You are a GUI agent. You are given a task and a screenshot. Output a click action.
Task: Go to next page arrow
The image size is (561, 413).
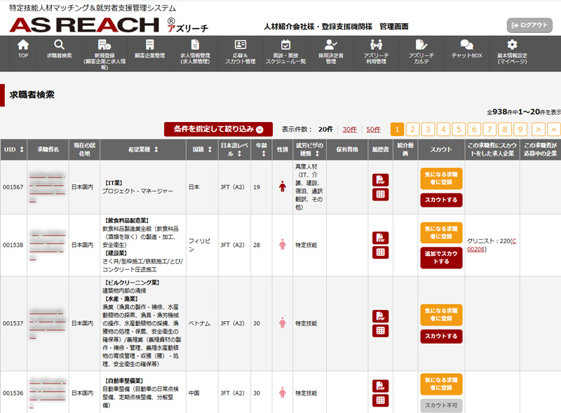(538, 129)
